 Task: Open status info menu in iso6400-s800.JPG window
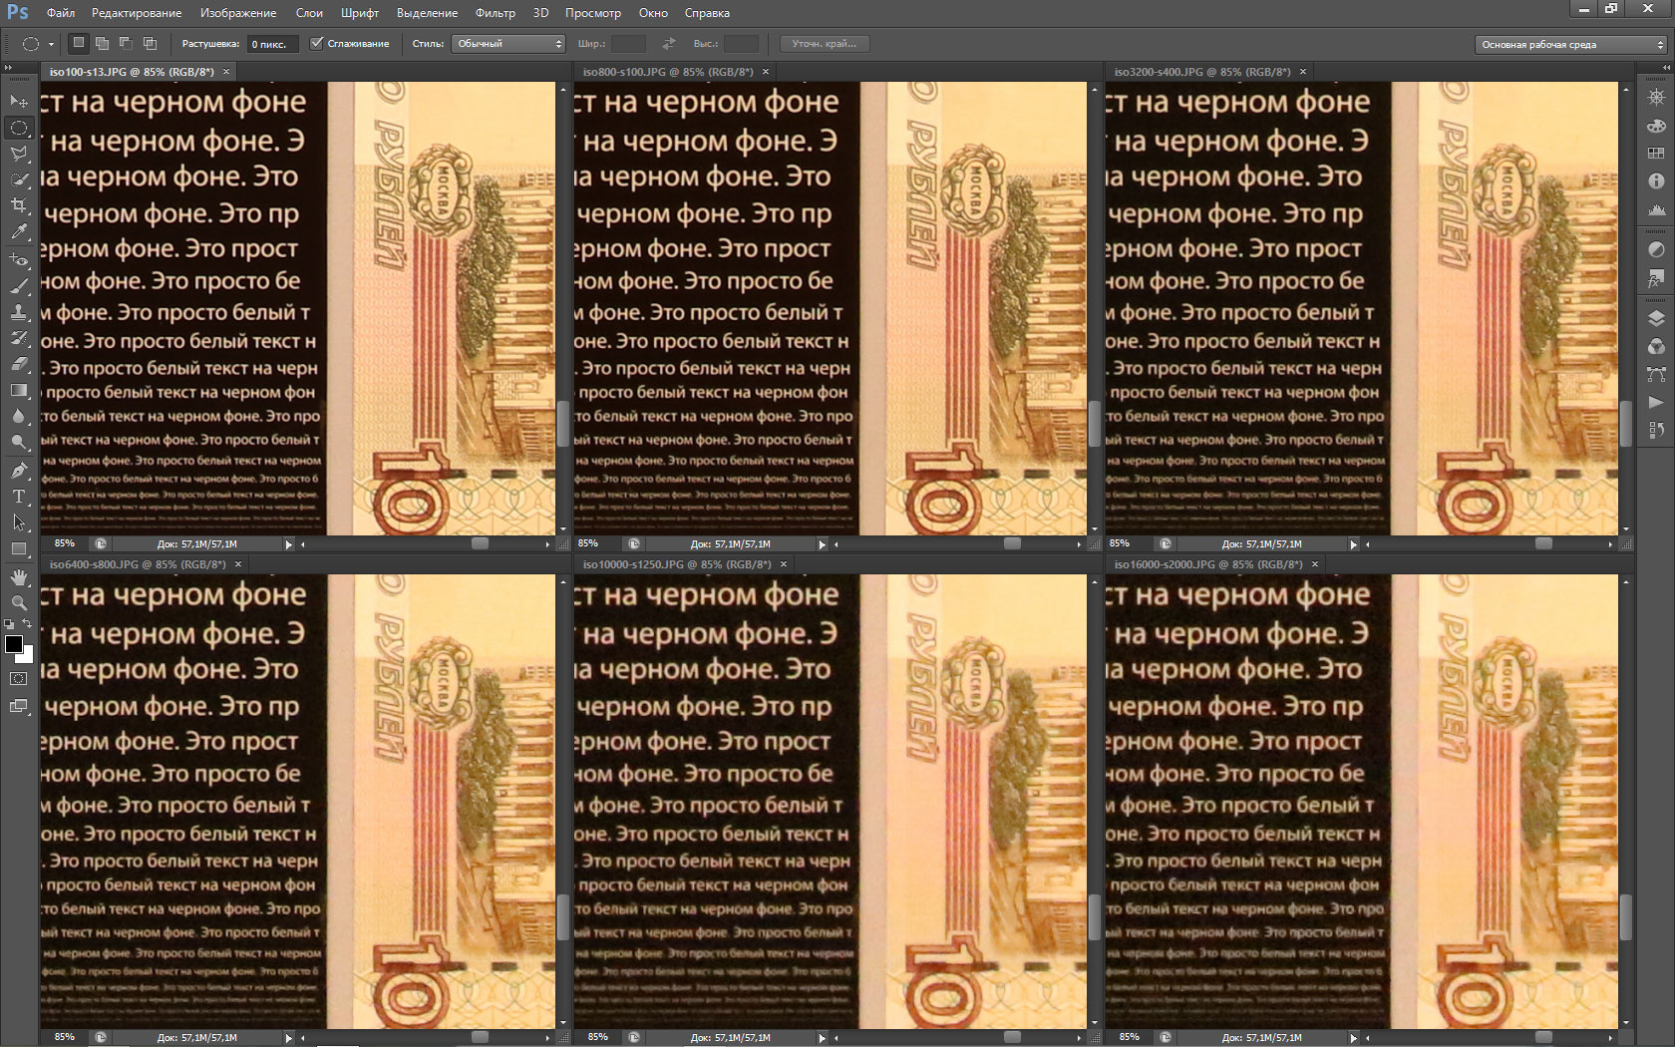point(288,1037)
